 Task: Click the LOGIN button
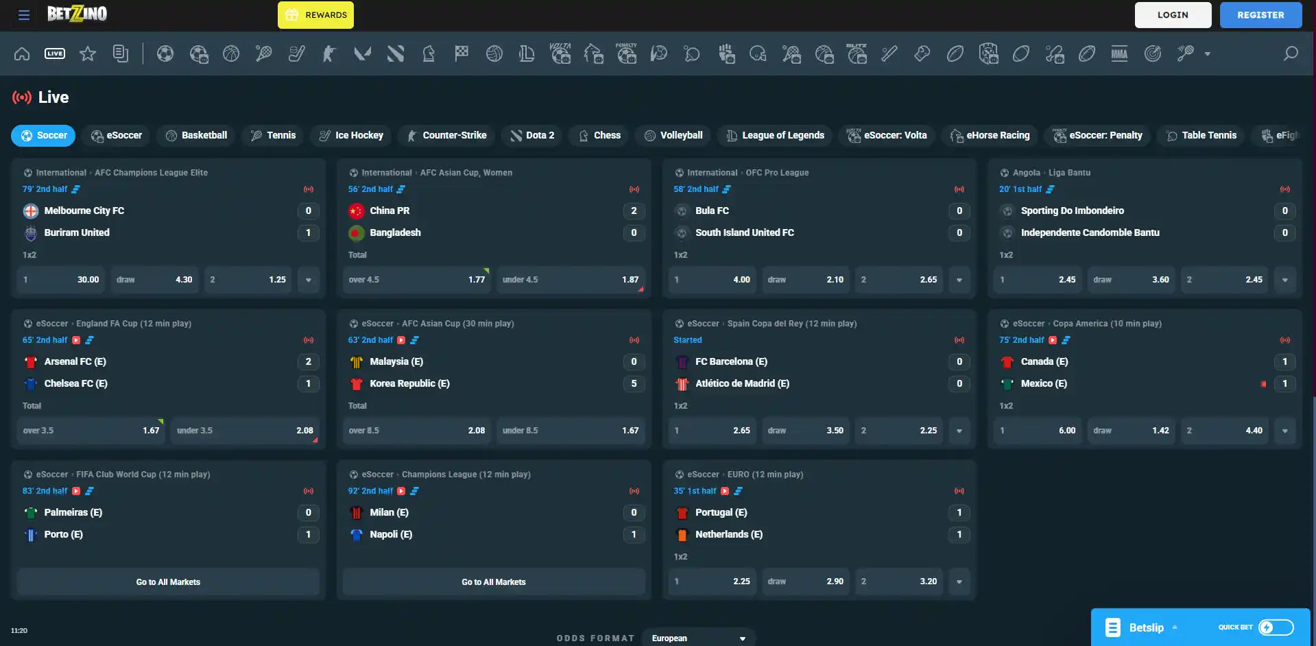click(1173, 15)
